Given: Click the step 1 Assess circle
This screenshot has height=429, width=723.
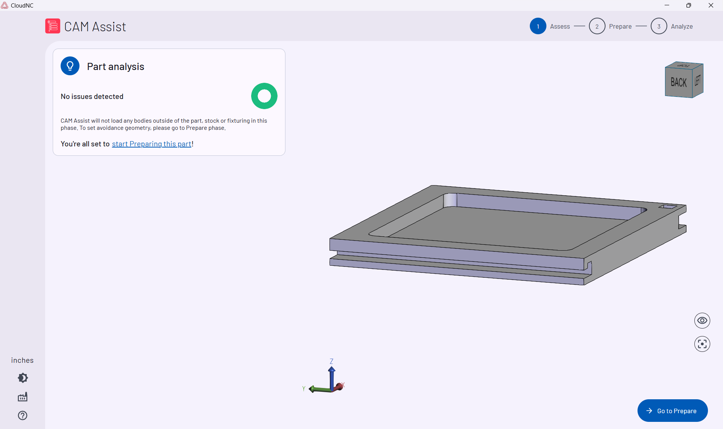Looking at the screenshot, I should pyautogui.click(x=538, y=26).
